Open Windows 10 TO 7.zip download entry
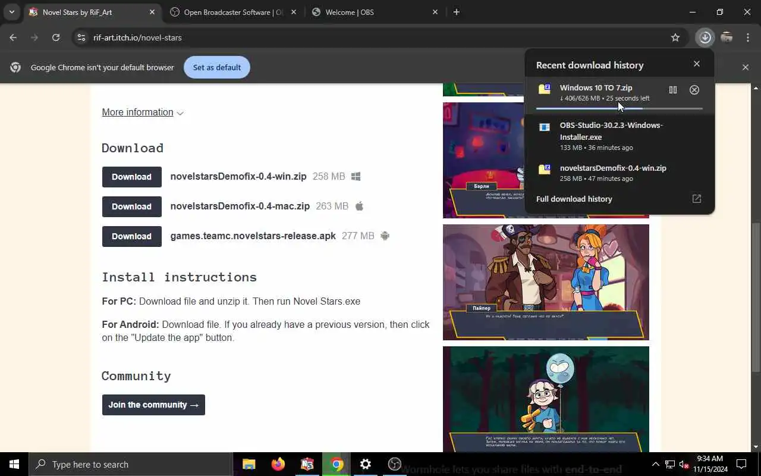The image size is (761, 476). (620, 95)
